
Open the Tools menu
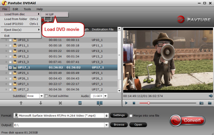27,9
